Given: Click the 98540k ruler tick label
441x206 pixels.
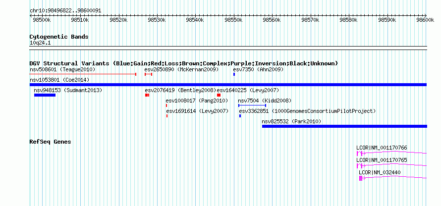Looking at the screenshot, I should pos(195,20).
